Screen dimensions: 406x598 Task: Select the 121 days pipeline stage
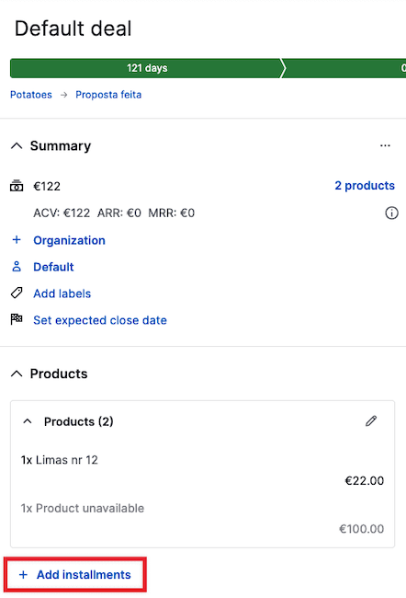[147, 68]
